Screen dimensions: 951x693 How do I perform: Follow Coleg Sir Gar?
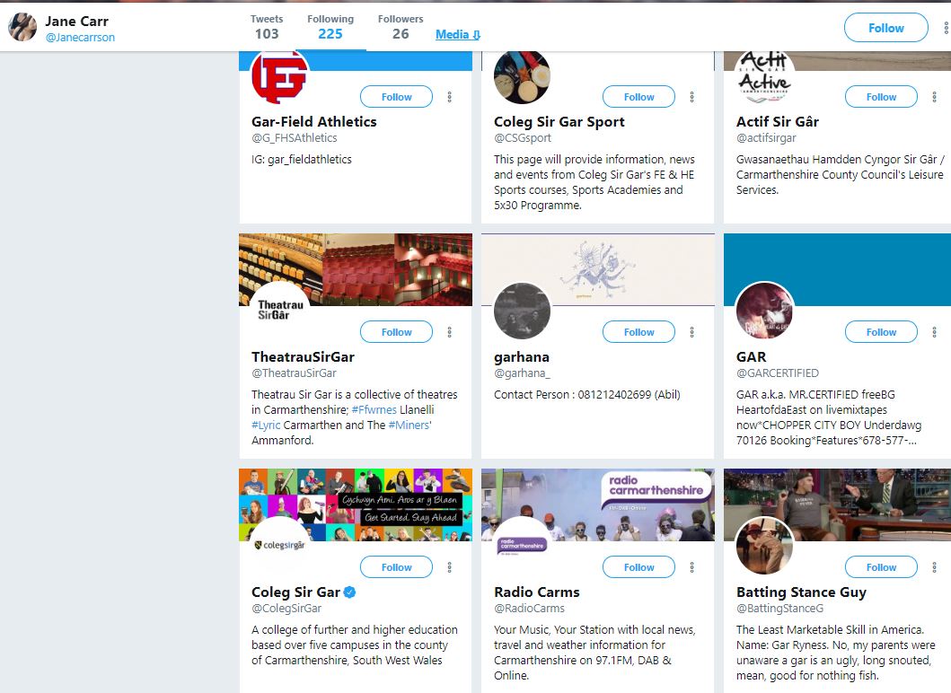pyautogui.click(x=397, y=567)
